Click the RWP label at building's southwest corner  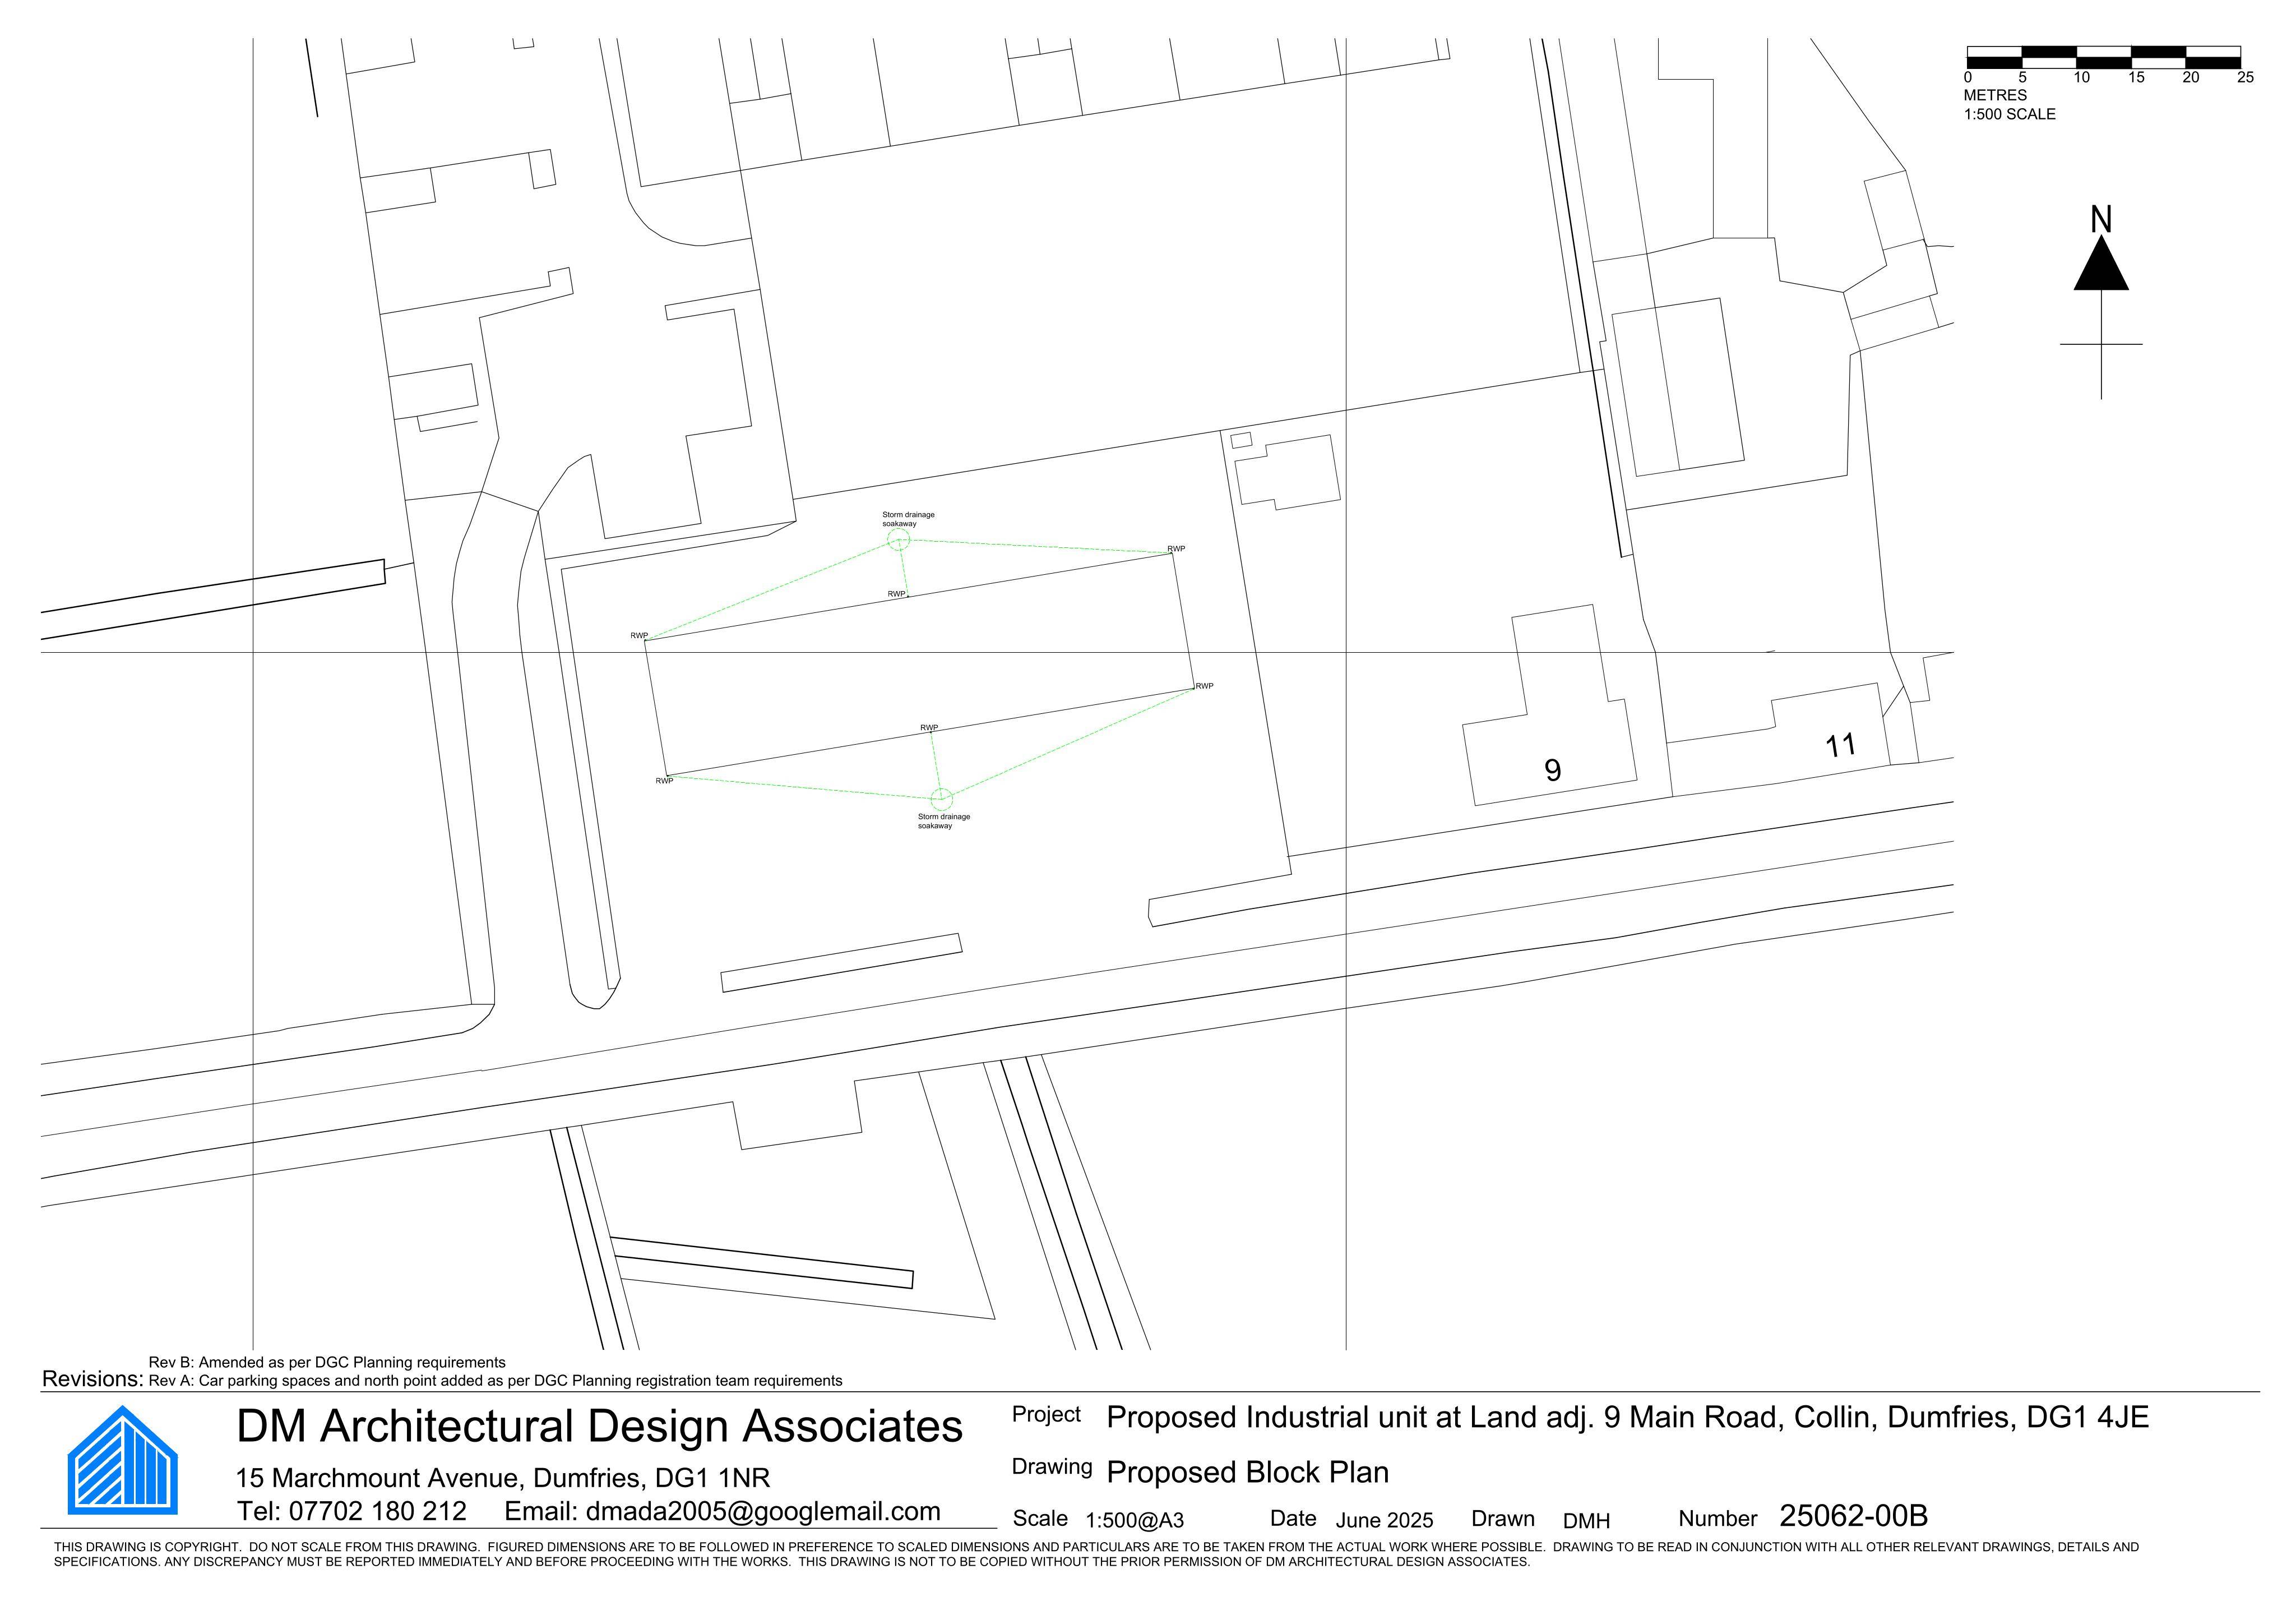pyautogui.click(x=664, y=781)
